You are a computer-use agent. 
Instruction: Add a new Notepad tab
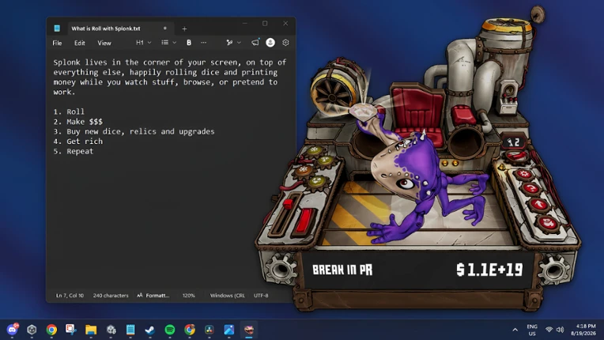tap(184, 28)
